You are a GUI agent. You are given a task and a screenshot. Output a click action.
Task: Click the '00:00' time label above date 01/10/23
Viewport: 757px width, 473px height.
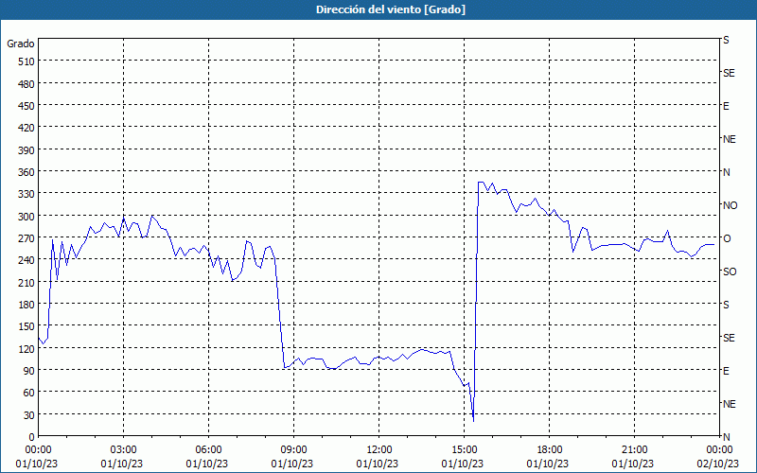click(37, 450)
